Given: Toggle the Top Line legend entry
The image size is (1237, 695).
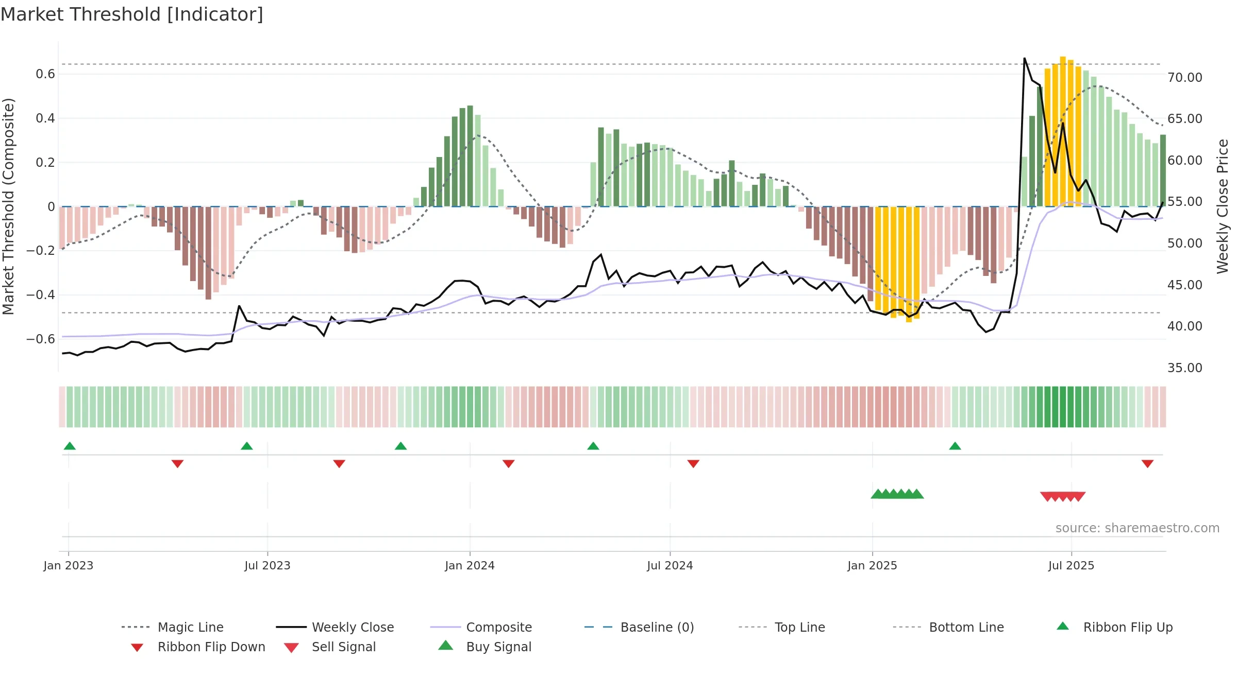Looking at the screenshot, I should tap(781, 627).
